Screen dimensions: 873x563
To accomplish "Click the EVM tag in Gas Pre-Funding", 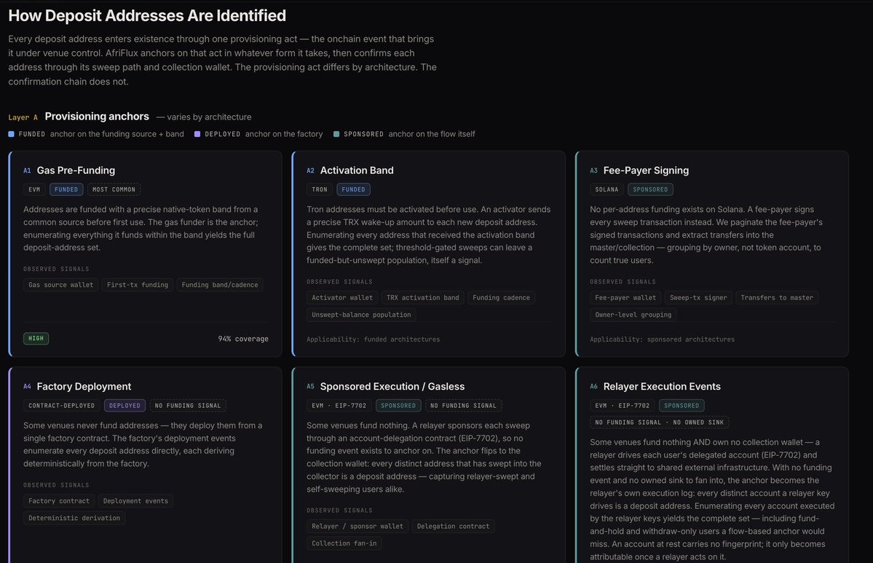I will 34,189.
